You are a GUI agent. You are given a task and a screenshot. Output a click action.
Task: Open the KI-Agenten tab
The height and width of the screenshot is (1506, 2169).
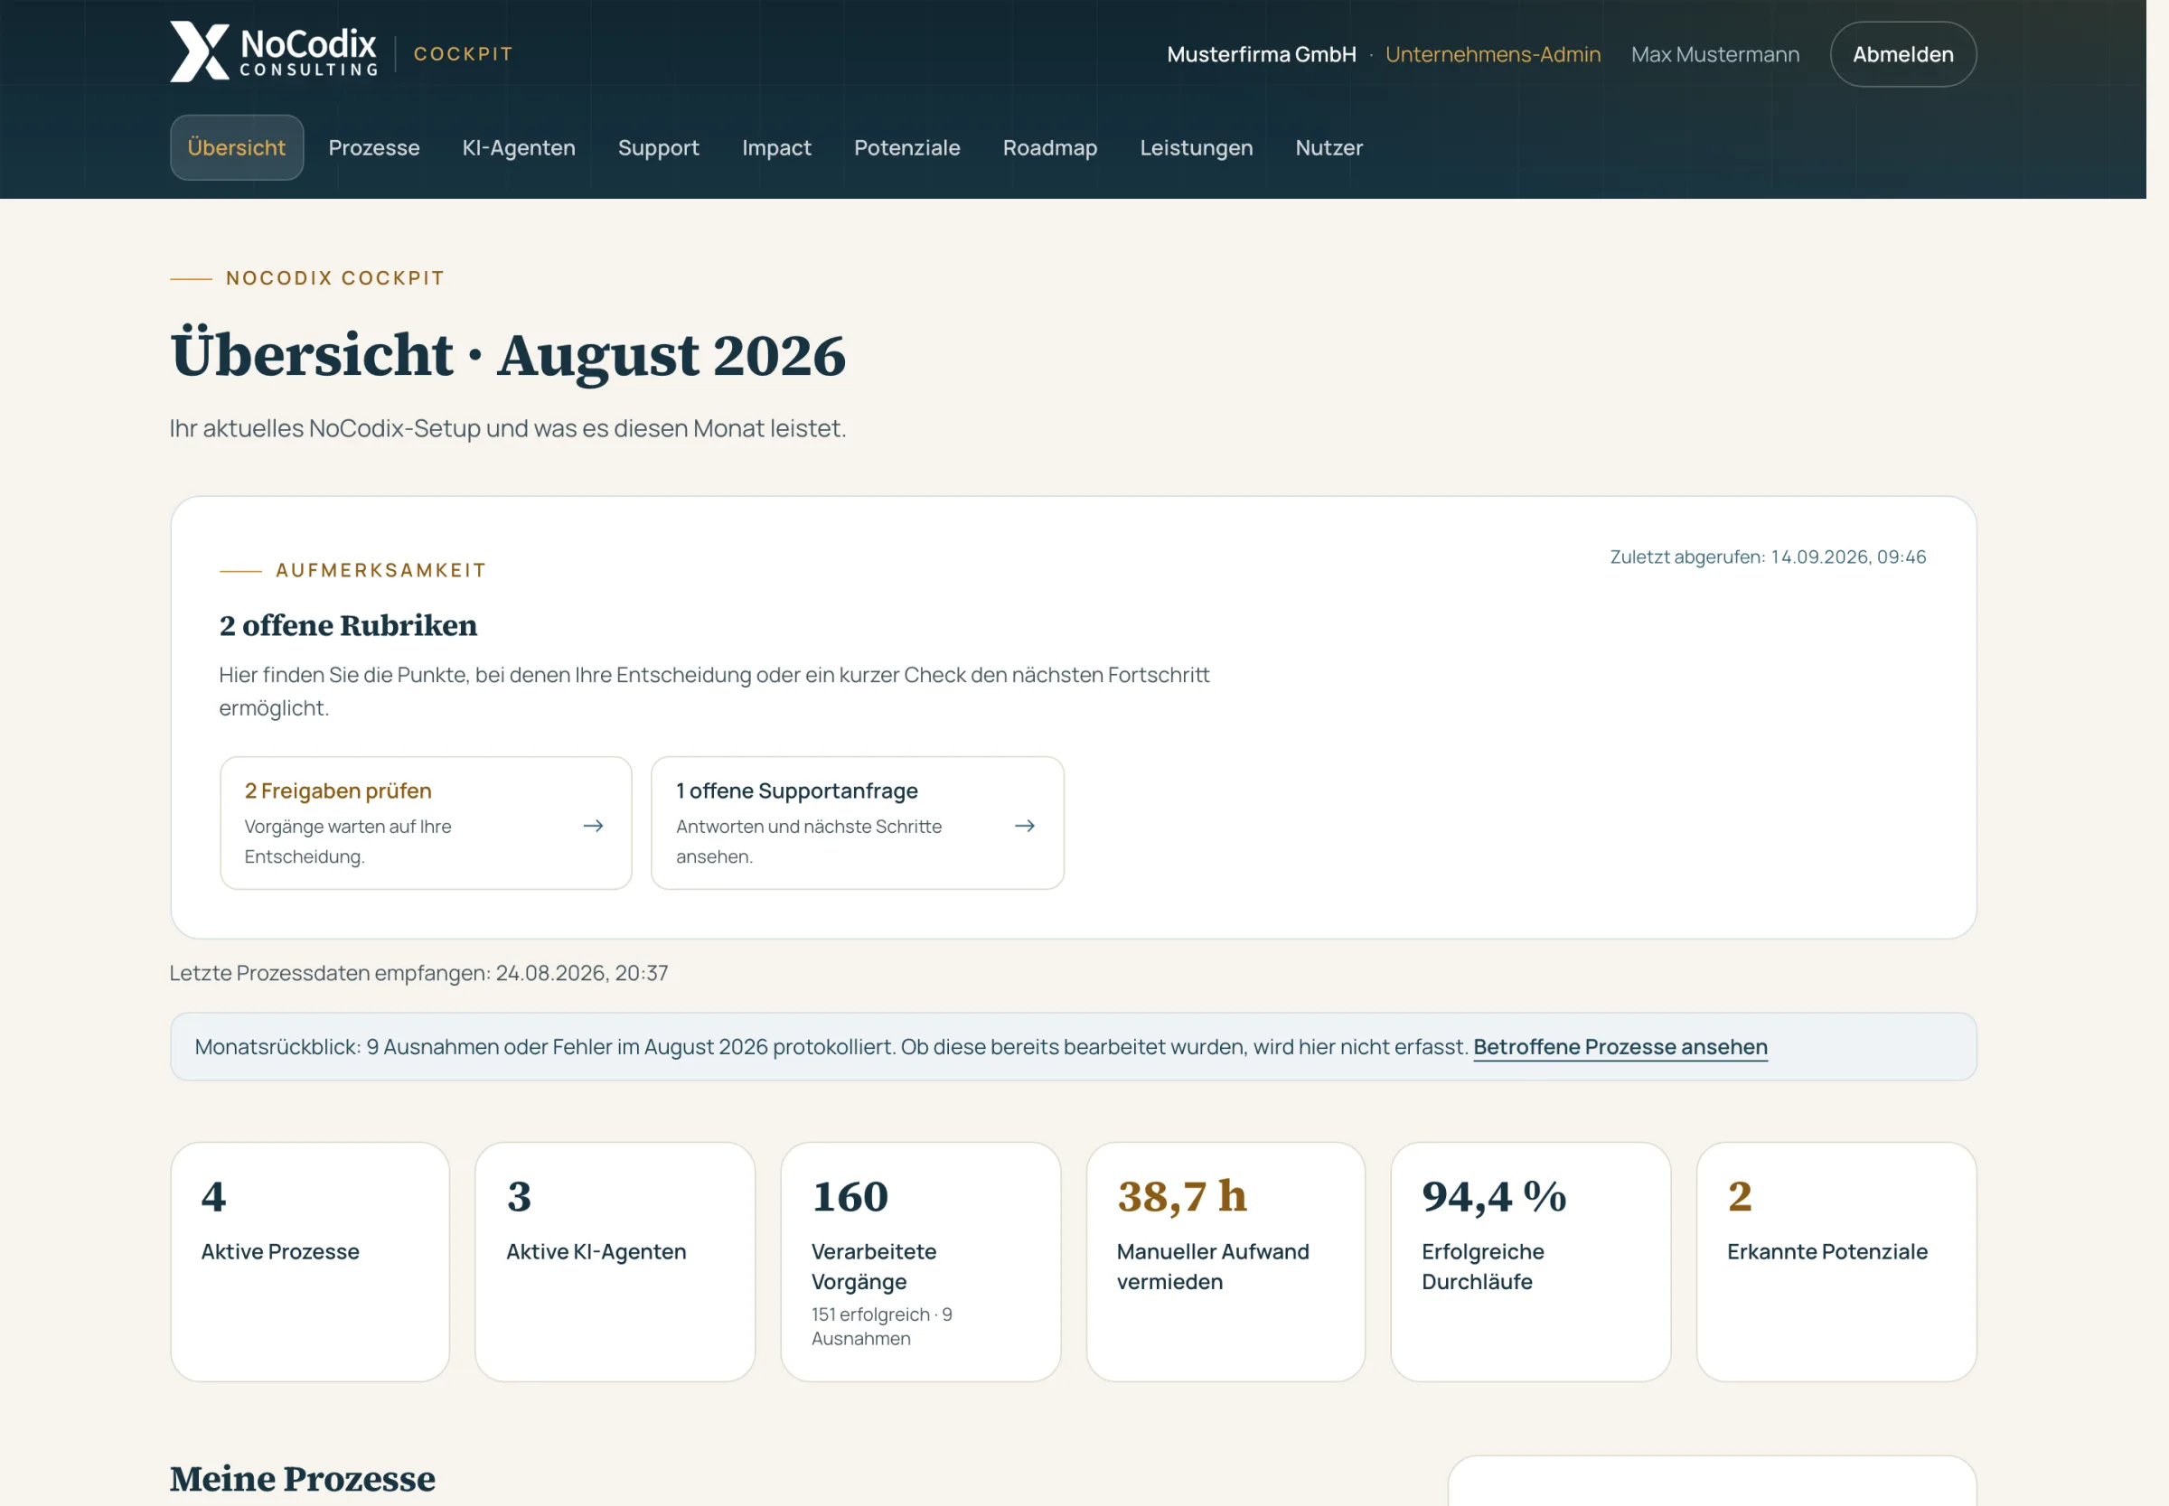point(518,147)
